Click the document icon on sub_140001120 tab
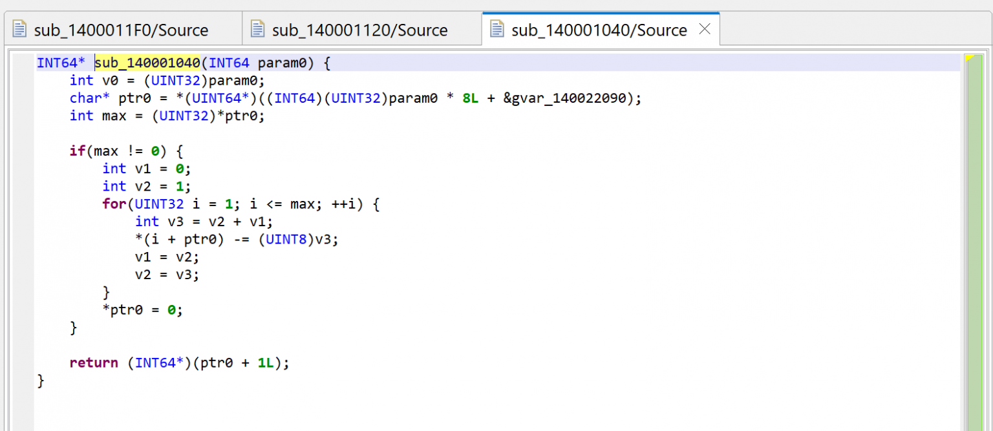This screenshot has height=431, width=993. pos(258,29)
